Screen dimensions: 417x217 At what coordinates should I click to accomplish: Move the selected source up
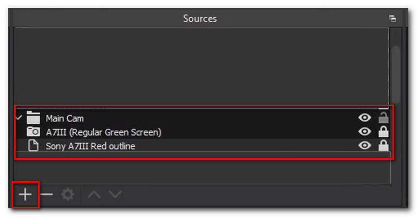pos(94,195)
